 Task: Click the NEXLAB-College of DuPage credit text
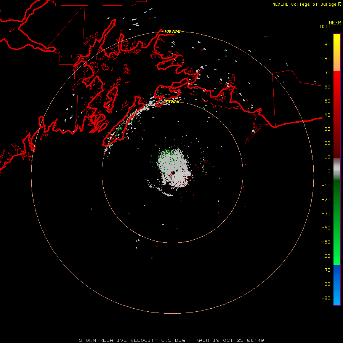coord(304,4)
